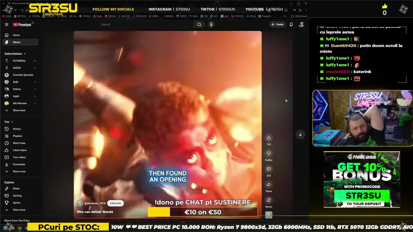This screenshot has width=413, height=232.
Task: Open Home in the sidebar
Action: click(x=21, y=35)
